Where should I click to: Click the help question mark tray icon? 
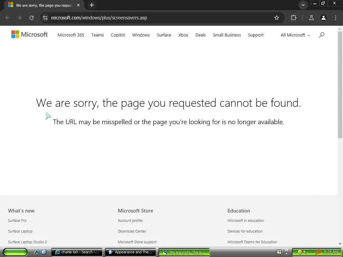[279, 252]
